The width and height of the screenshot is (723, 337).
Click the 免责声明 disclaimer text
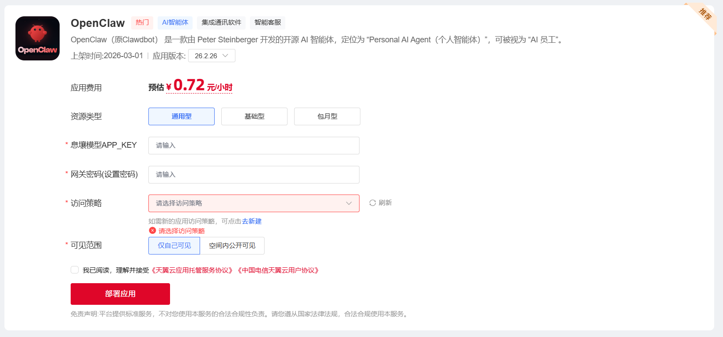pyautogui.click(x=240, y=314)
